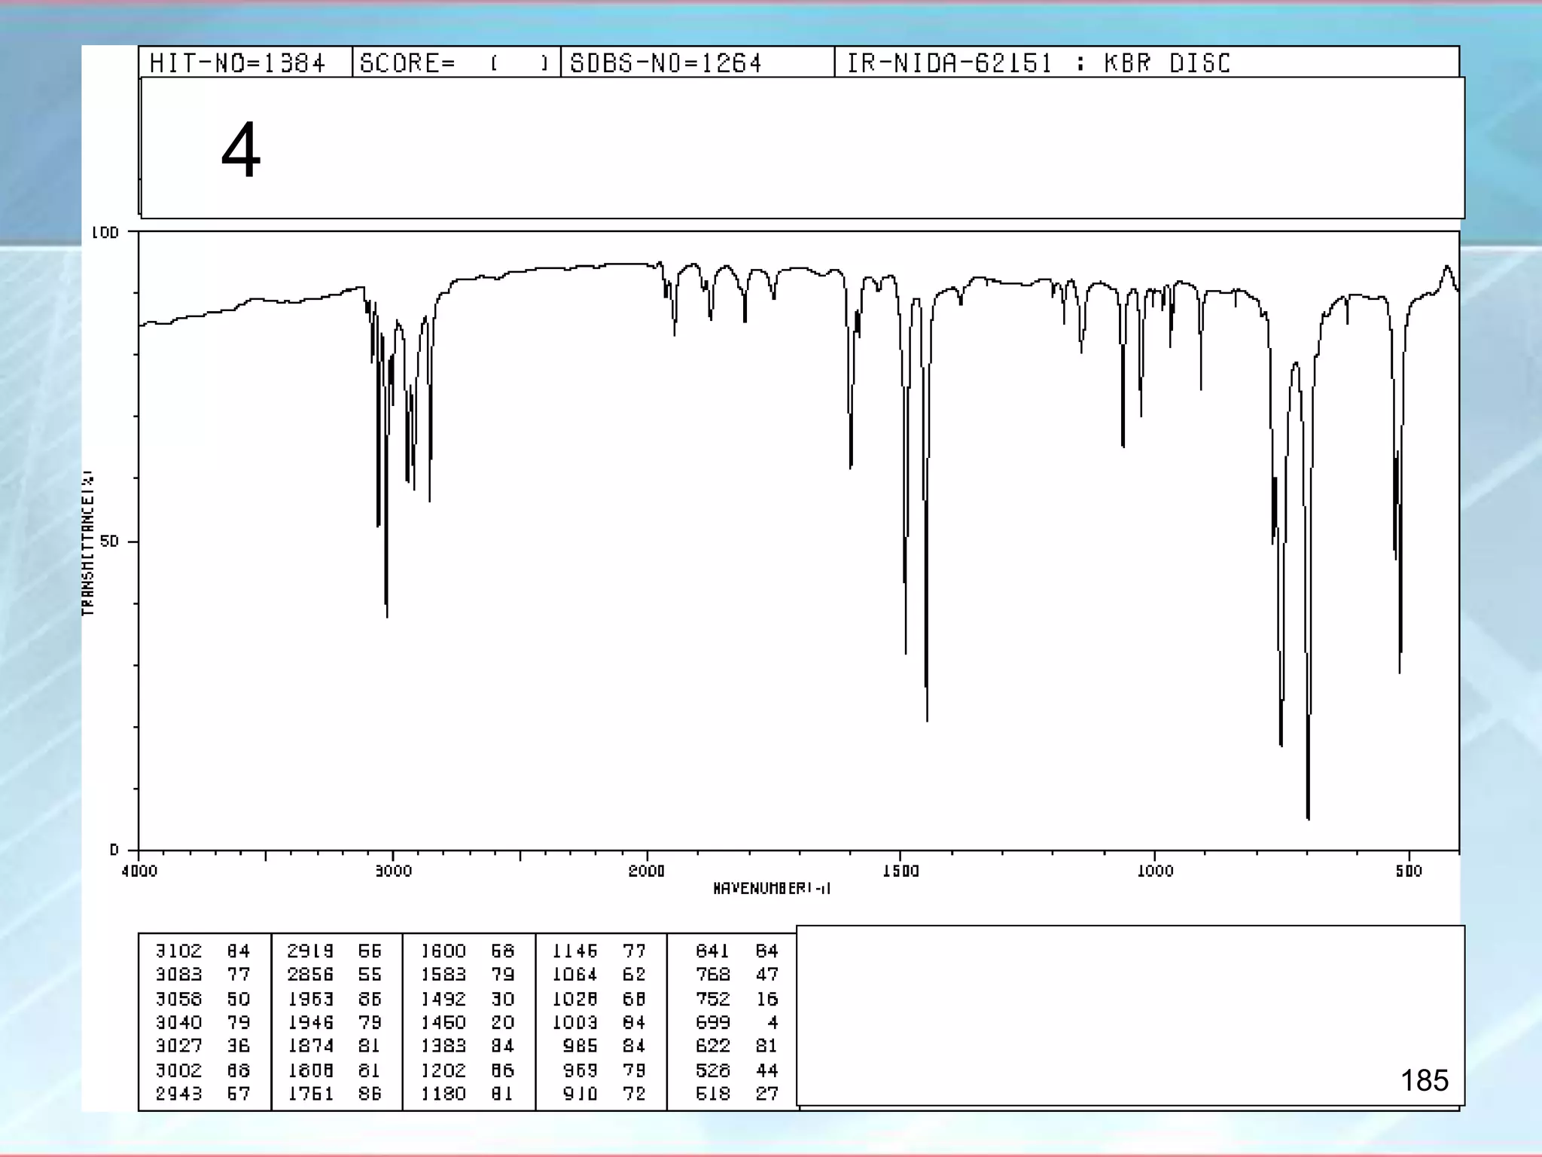Select the 699 peak table entry
The height and width of the screenshot is (1157, 1542).
click(713, 1022)
